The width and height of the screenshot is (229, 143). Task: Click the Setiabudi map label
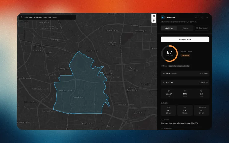(38, 51)
